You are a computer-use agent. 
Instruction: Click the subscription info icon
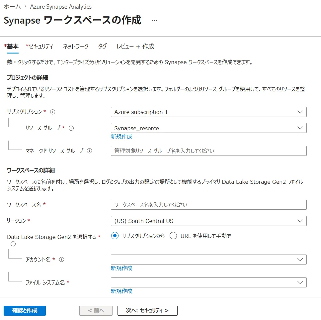52,112
